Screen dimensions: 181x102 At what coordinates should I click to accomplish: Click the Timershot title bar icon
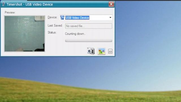[x=3, y=4]
